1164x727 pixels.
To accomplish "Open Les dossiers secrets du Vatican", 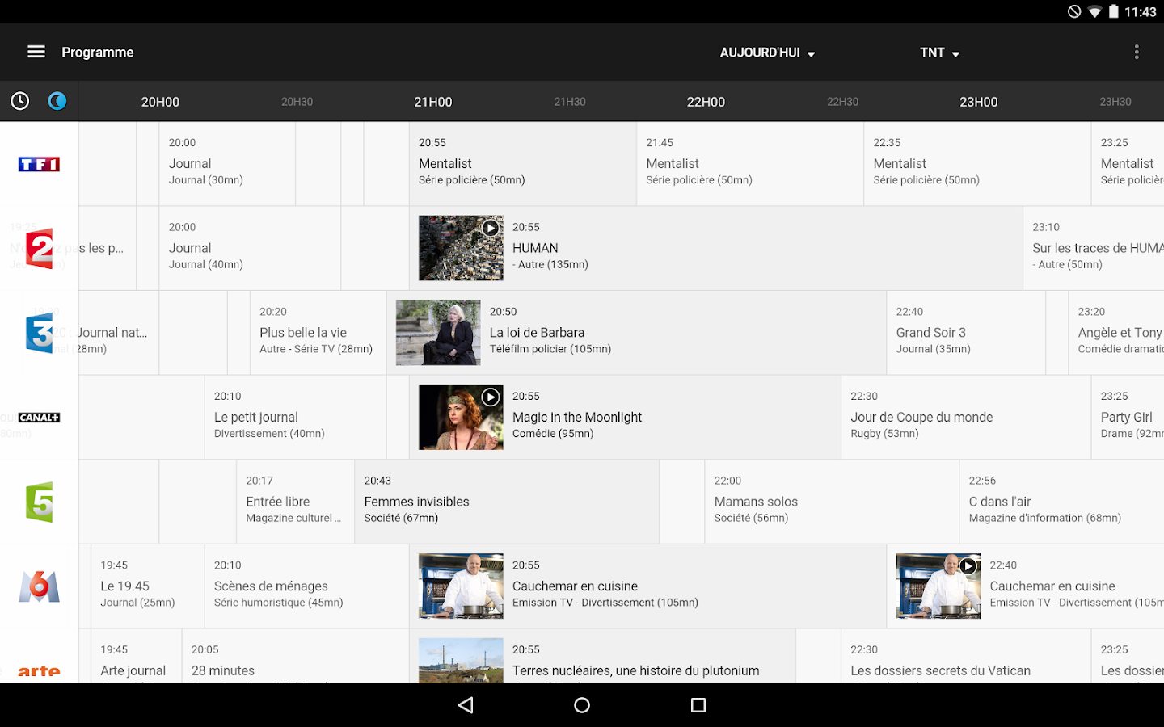I will click(966, 656).
